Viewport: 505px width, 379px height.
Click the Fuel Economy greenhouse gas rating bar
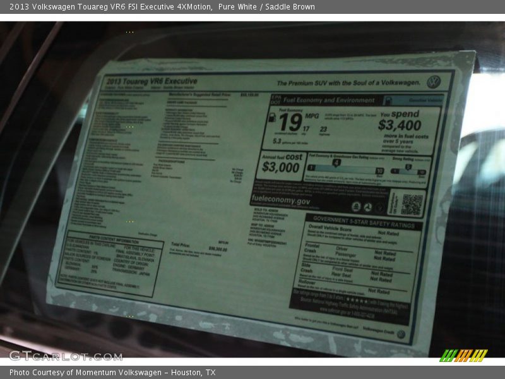(345, 170)
